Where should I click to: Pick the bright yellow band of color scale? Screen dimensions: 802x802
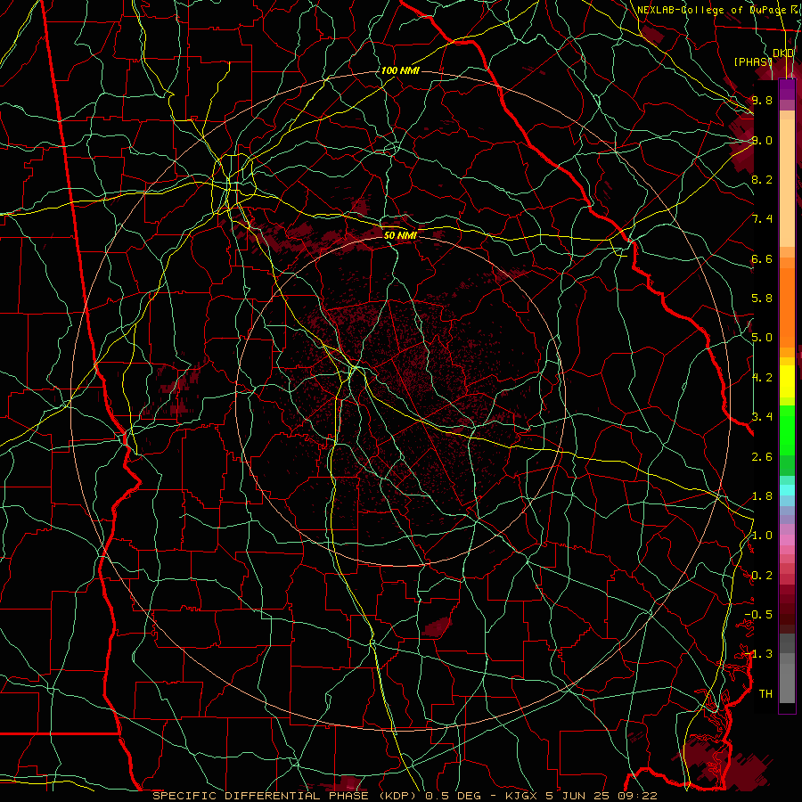pyautogui.click(x=787, y=381)
